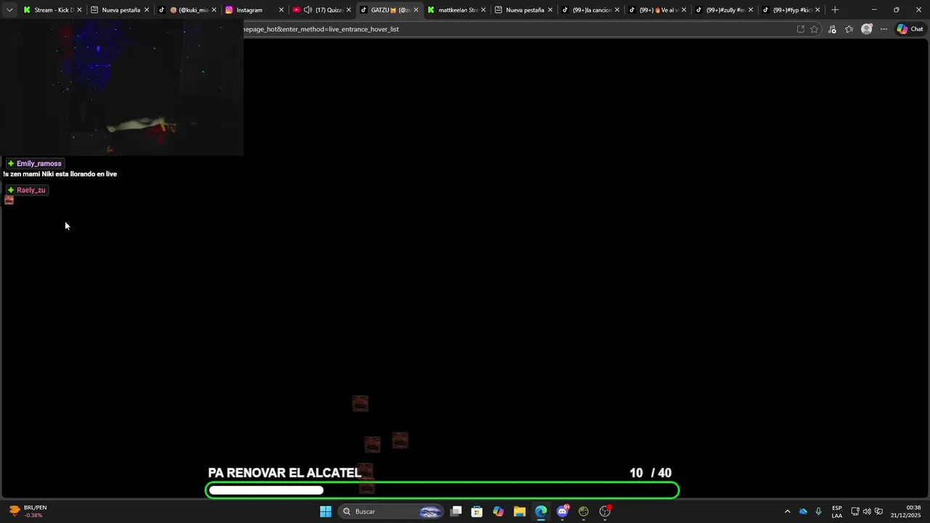Image resolution: width=930 pixels, height=523 pixels.
Task: Close the Instagram tab
Action: click(281, 10)
